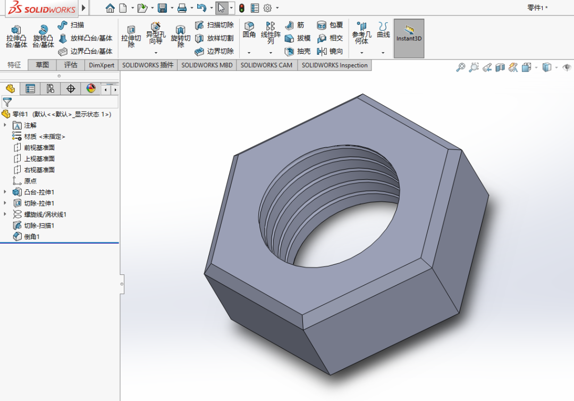Expand the 凸台-拉伸1 feature node

[5, 192]
